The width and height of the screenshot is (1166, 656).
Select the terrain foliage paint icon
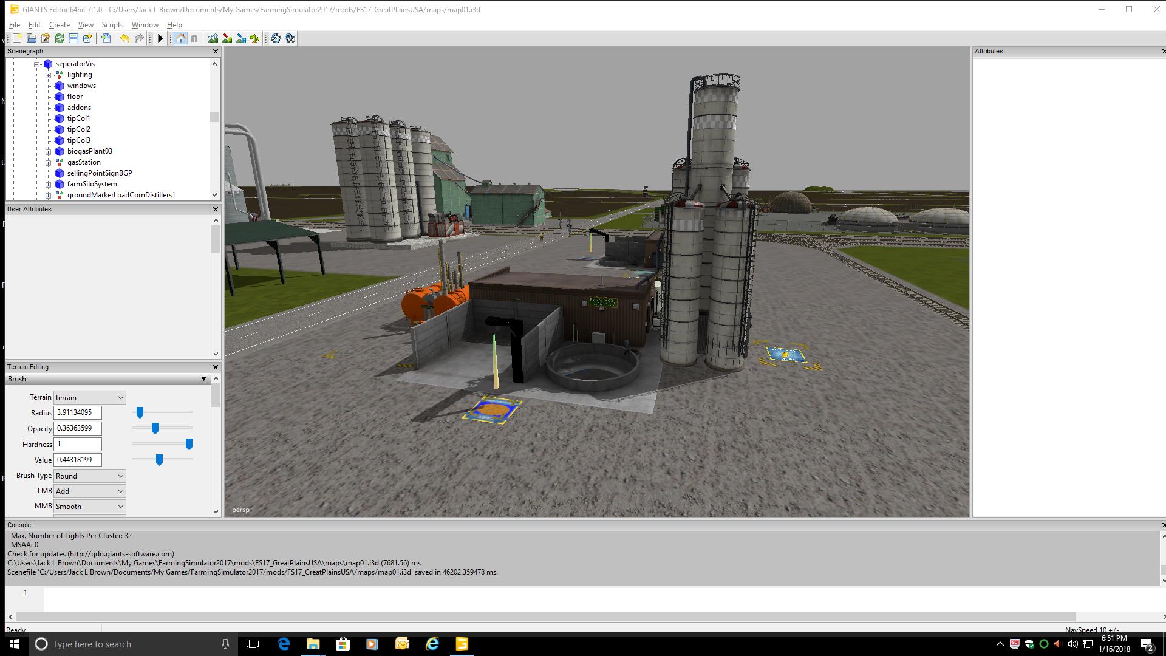(x=255, y=38)
